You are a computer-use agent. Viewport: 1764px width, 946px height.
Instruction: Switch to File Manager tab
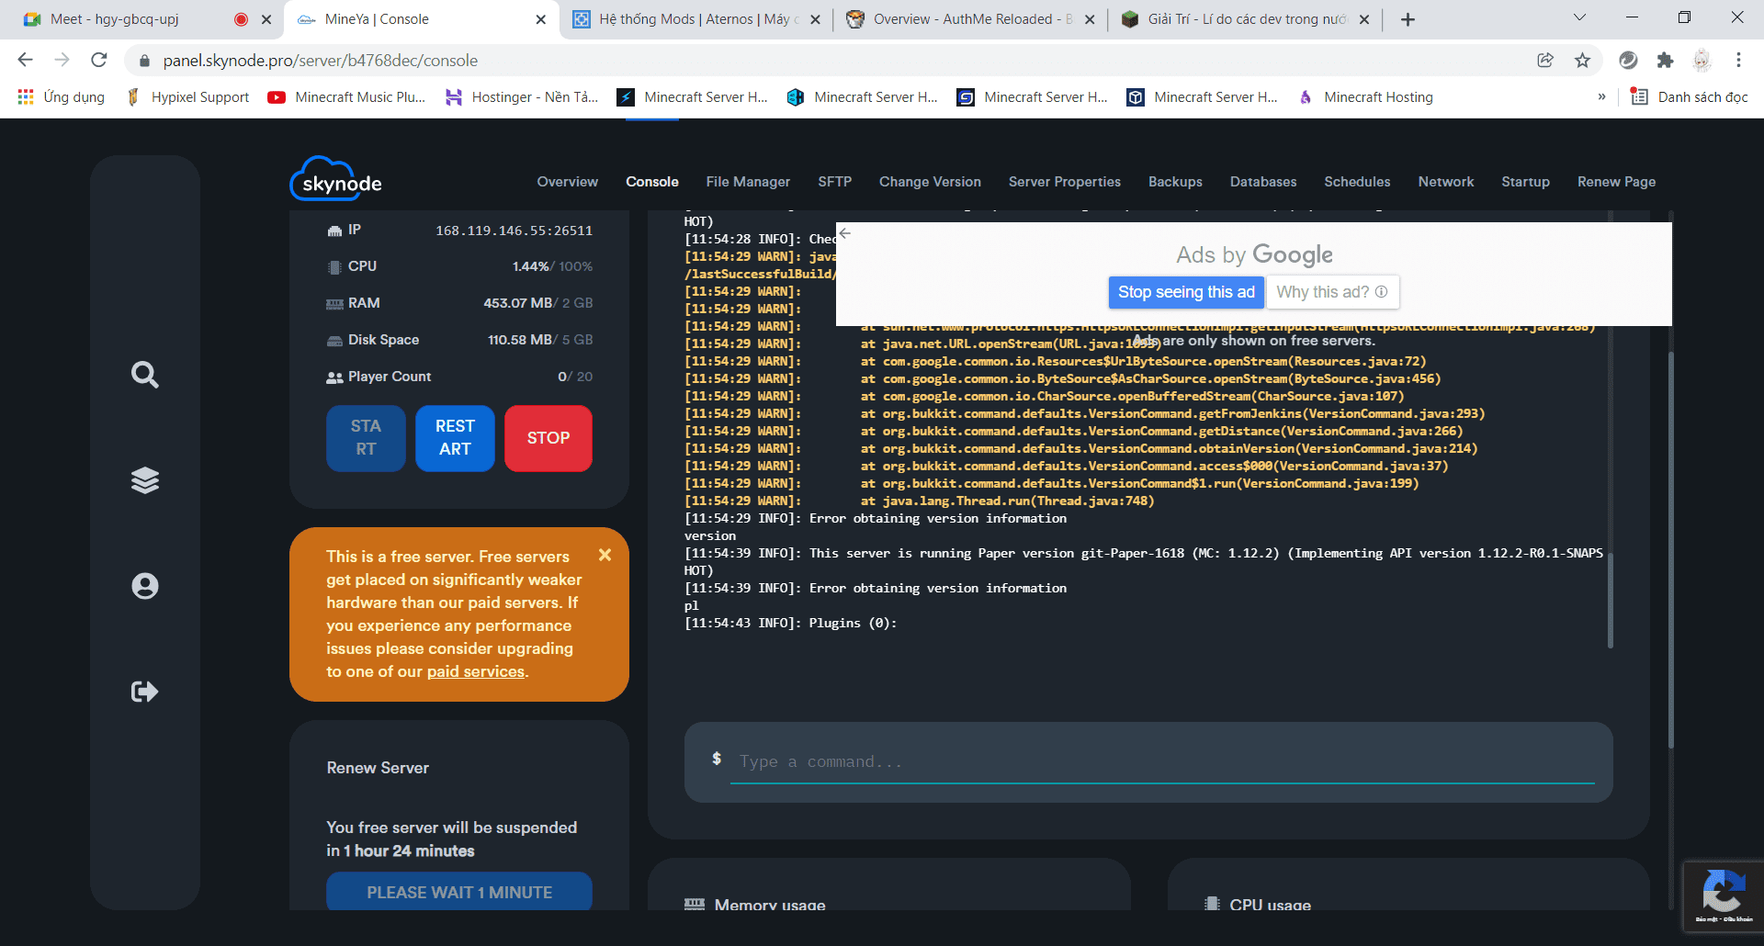(748, 182)
